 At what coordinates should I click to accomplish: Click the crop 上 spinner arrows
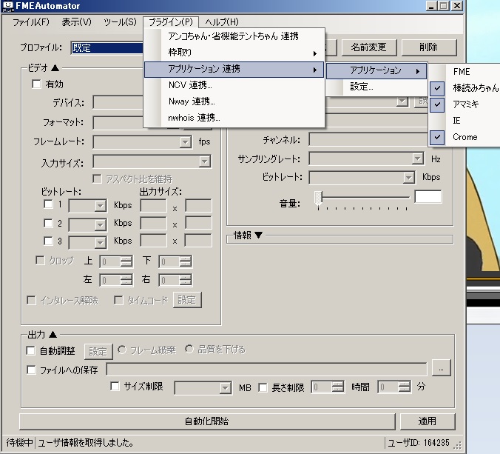(x=126, y=261)
